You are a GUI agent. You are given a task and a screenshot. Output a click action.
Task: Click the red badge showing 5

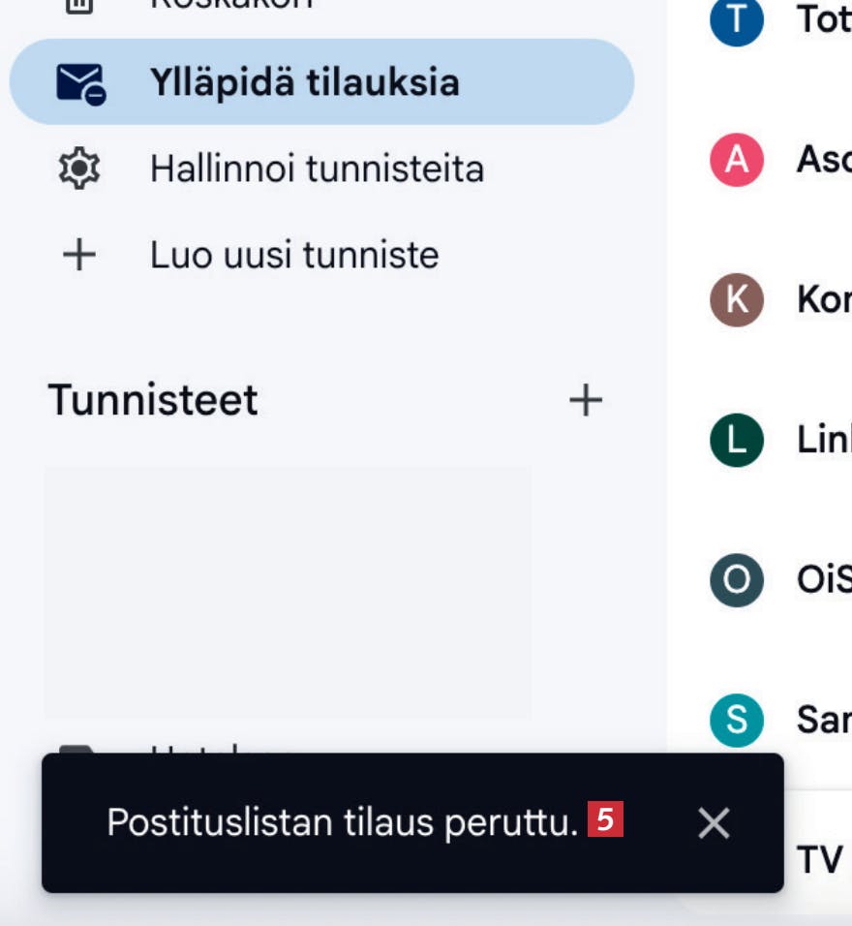point(605,820)
